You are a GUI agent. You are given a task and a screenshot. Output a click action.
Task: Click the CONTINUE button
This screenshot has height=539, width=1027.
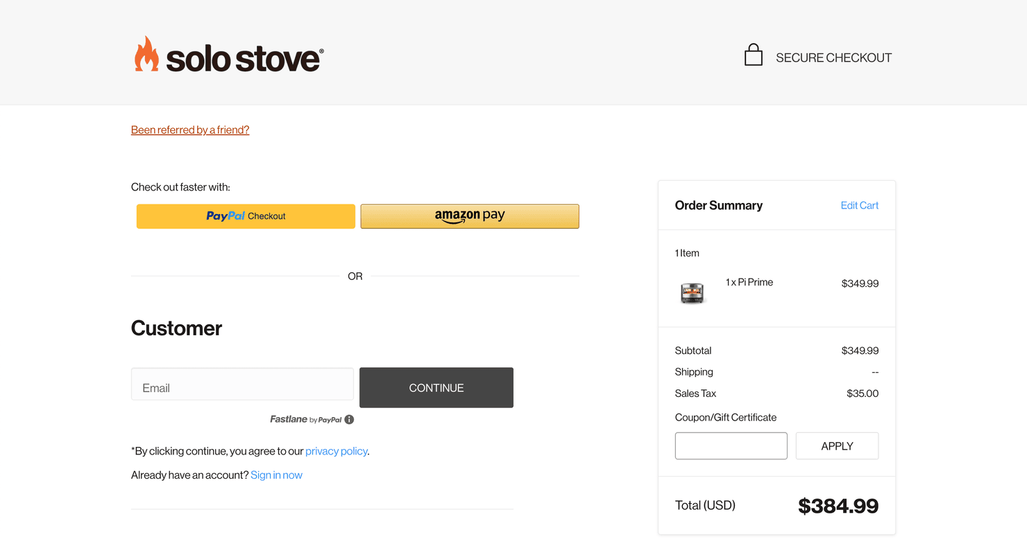436,387
